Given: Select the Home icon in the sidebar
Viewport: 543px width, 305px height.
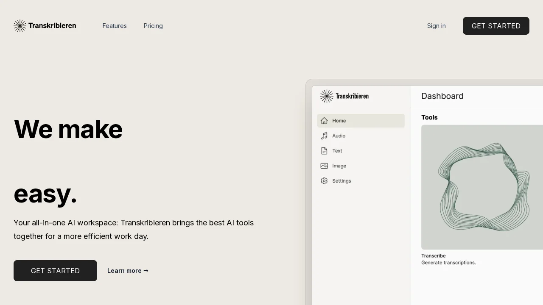Looking at the screenshot, I should coord(324,121).
